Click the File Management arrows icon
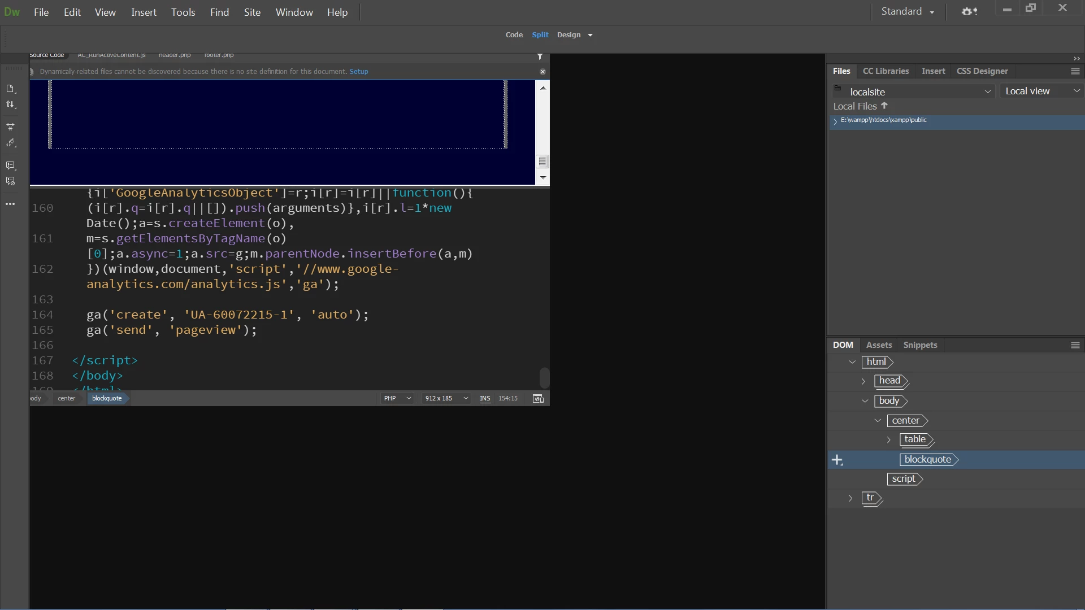1085x610 pixels. pos(10,104)
